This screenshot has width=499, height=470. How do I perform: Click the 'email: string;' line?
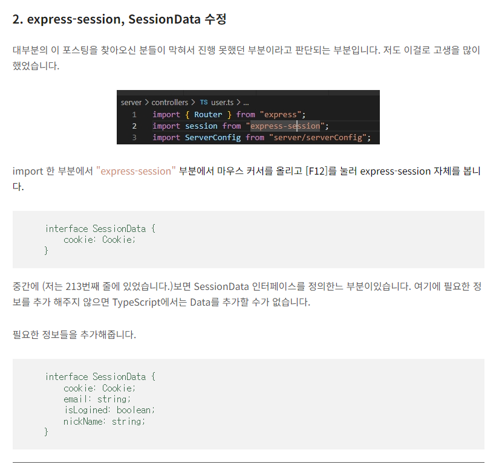click(x=97, y=399)
